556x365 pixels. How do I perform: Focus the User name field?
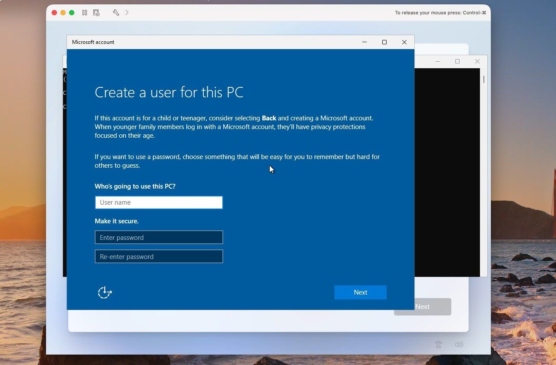pyautogui.click(x=159, y=202)
